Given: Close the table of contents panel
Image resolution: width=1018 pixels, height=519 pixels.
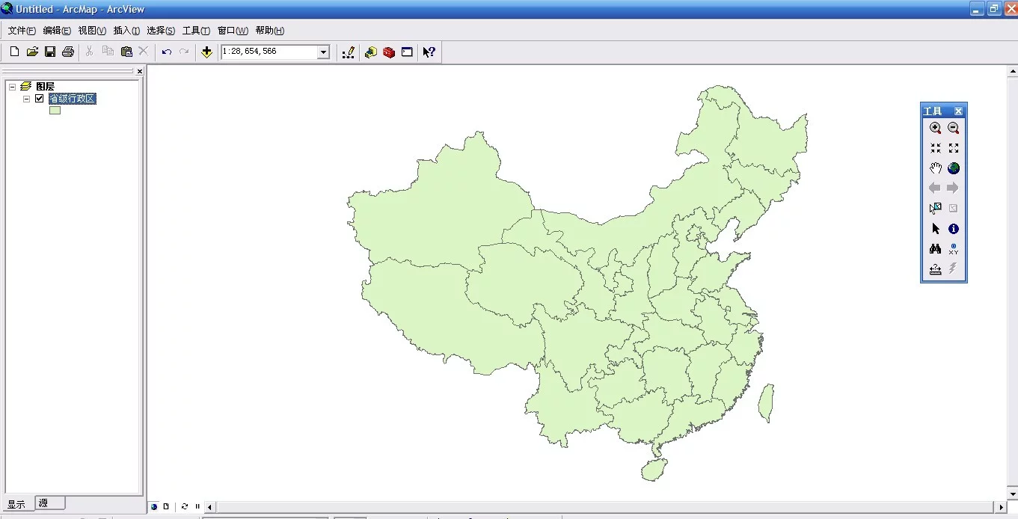Looking at the screenshot, I should tap(139, 72).
